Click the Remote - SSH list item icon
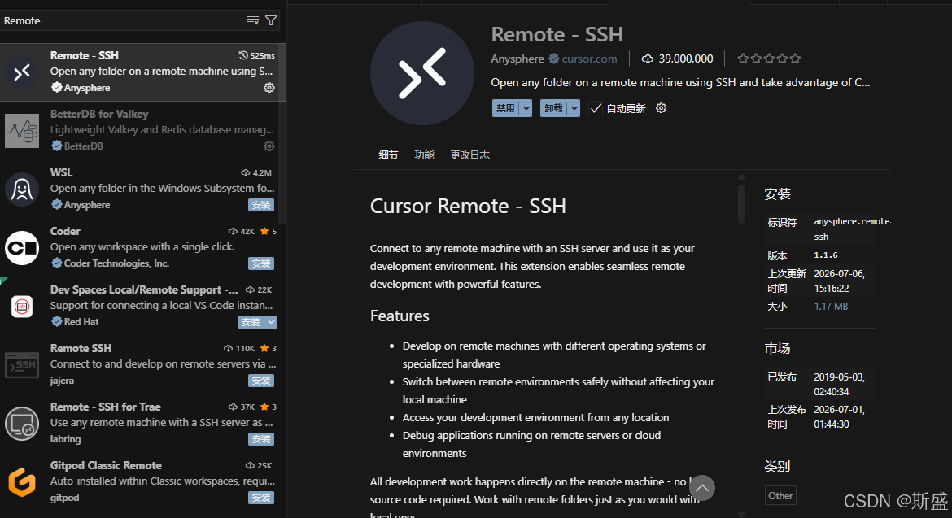Screen dimensions: 952x518 click(22, 72)
